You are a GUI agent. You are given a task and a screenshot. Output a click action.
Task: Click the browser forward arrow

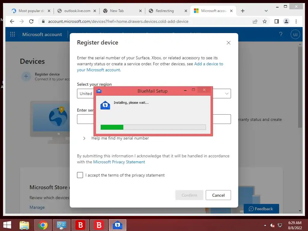22,21
